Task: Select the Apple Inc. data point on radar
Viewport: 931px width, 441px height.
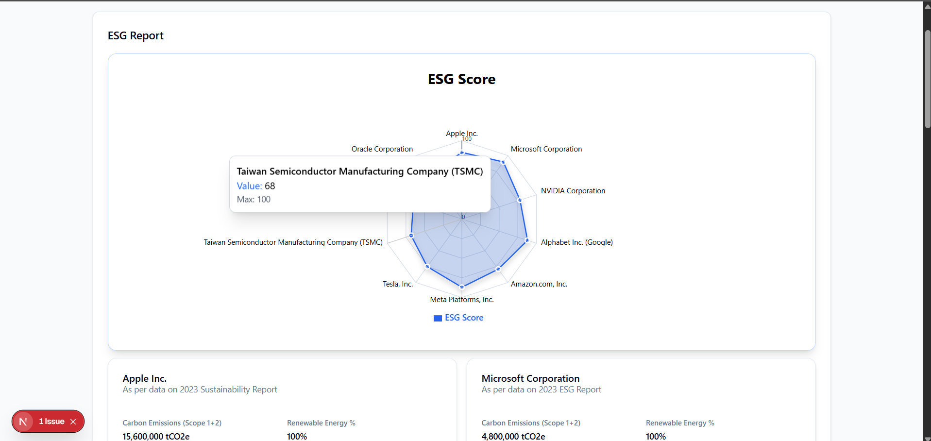Action: click(x=462, y=153)
